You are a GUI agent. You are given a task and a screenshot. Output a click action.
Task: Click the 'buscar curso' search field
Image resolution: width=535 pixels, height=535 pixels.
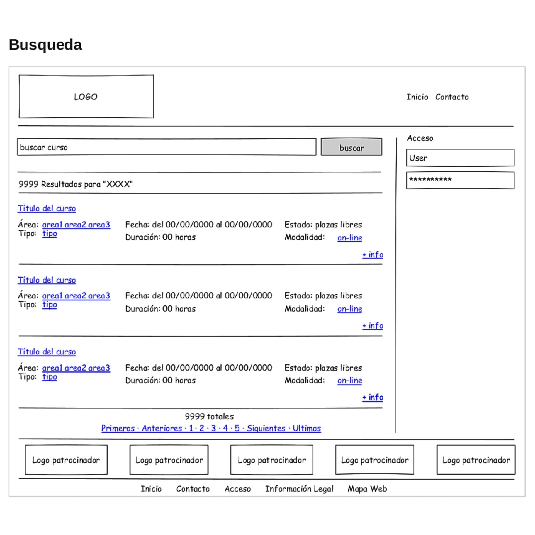point(166,147)
